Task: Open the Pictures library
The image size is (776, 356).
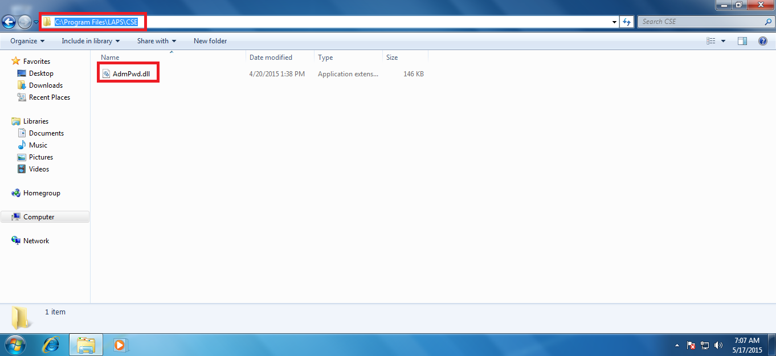Action: pos(41,157)
